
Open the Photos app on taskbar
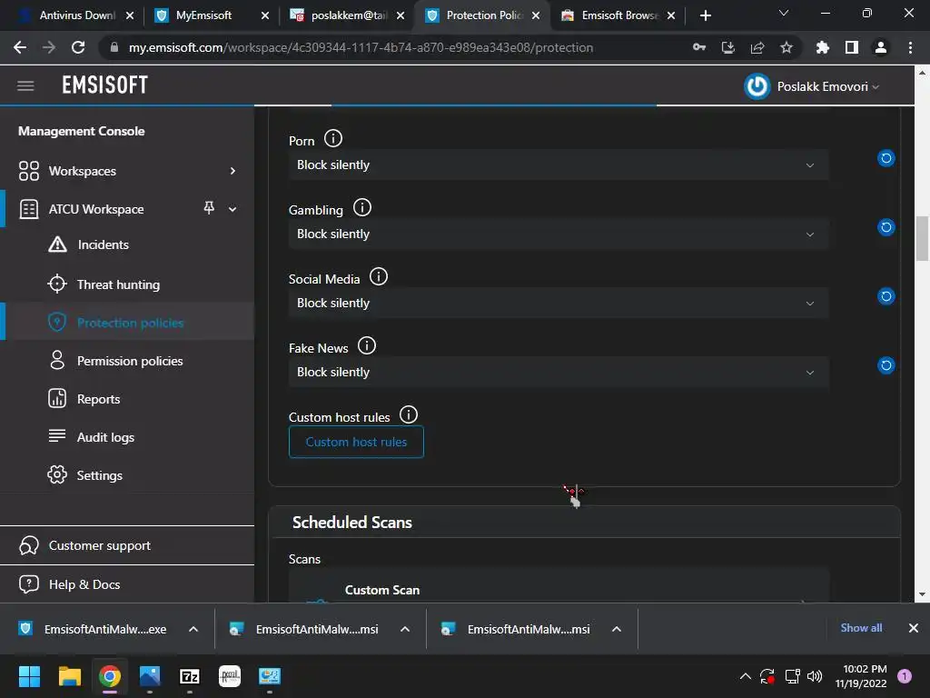click(x=150, y=676)
